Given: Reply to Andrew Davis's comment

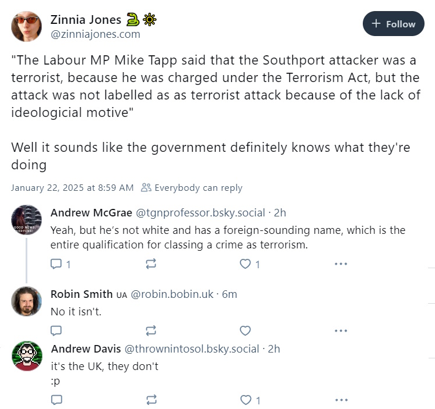Looking at the screenshot, I should pyautogui.click(x=56, y=400).
